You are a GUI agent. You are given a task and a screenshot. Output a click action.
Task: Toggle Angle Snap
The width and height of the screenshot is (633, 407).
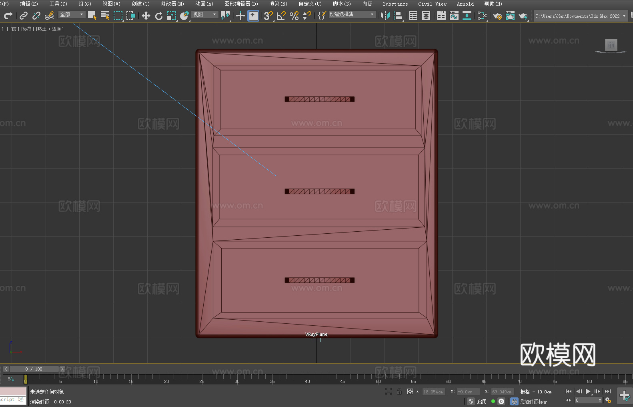coord(281,16)
